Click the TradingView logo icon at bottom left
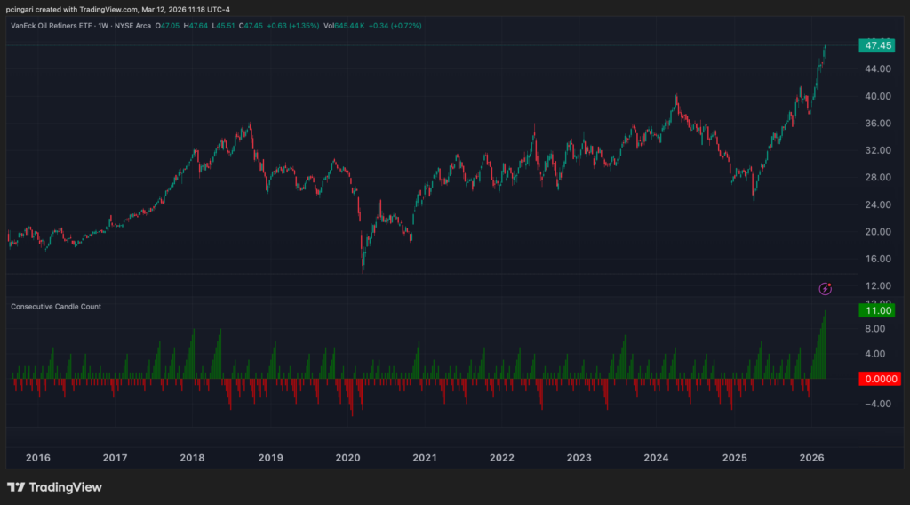 pyautogui.click(x=15, y=487)
